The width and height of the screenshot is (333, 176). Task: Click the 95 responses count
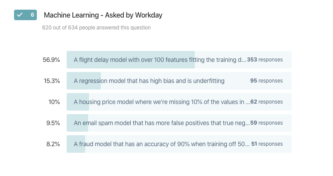(x=266, y=81)
